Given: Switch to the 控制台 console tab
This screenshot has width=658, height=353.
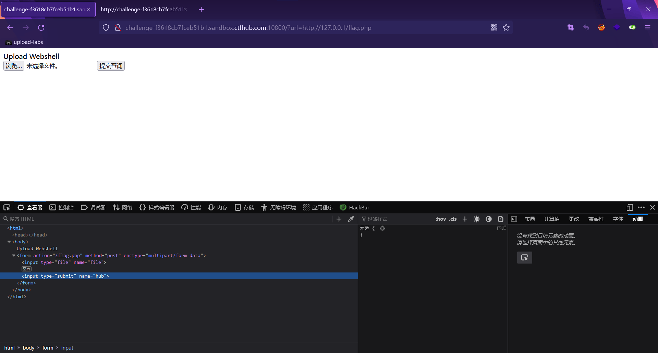Looking at the screenshot, I should coord(62,207).
